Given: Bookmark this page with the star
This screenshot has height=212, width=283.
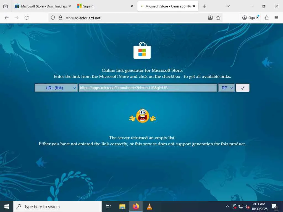Looking at the screenshot, I should (x=218, y=18).
